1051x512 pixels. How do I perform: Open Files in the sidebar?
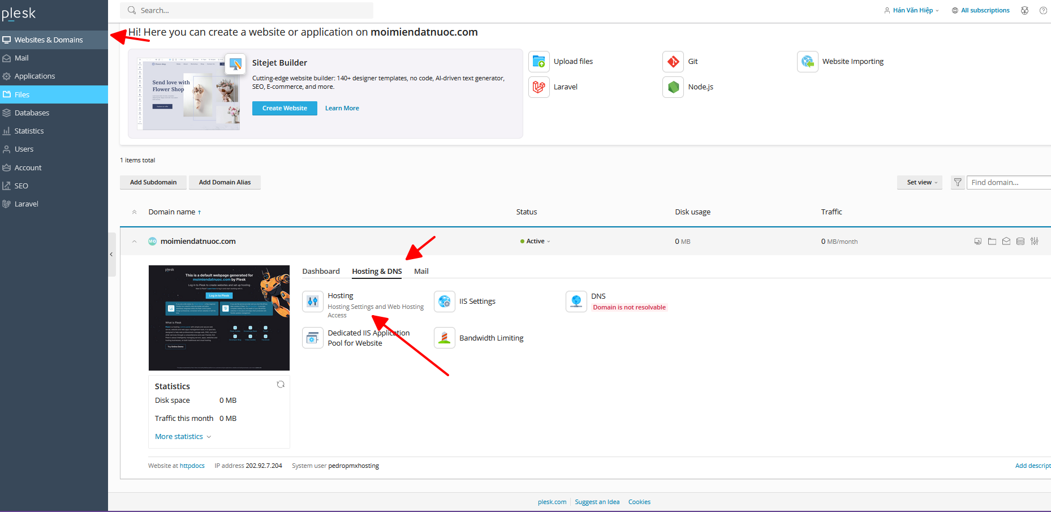pyautogui.click(x=54, y=94)
